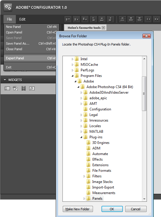Viewport: 161px width, 217px height.
Task: Click the align left edges toolbar icon
Action: click(x=94, y=19)
